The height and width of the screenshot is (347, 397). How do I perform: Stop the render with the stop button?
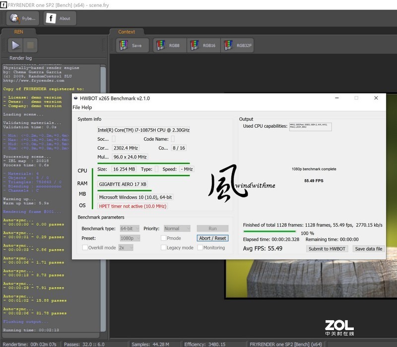point(30,45)
